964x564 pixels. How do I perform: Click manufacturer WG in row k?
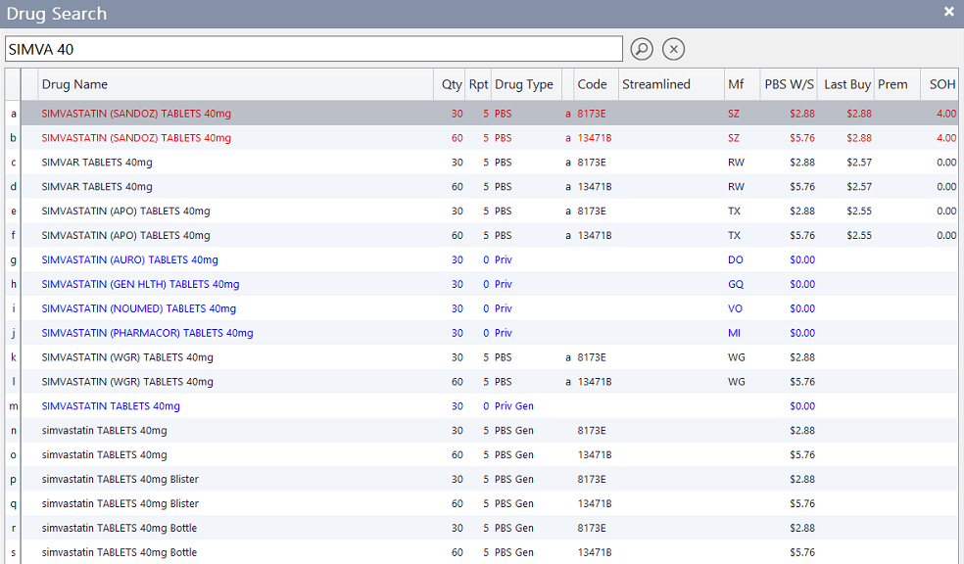tap(737, 357)
